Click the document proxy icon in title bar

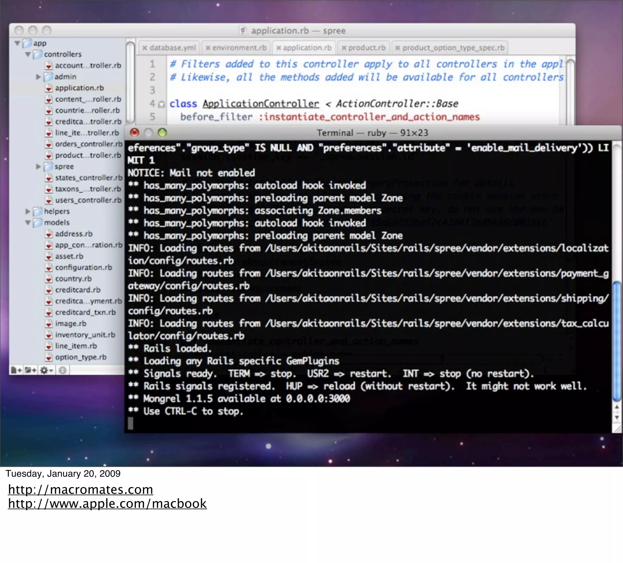[243, 31]
